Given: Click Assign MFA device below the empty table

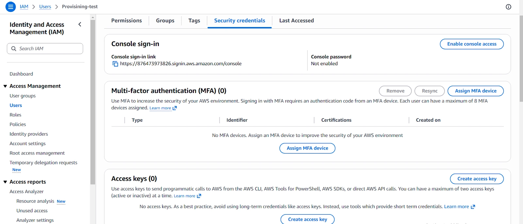Looking at the screenshot, I should pos(307,148).
